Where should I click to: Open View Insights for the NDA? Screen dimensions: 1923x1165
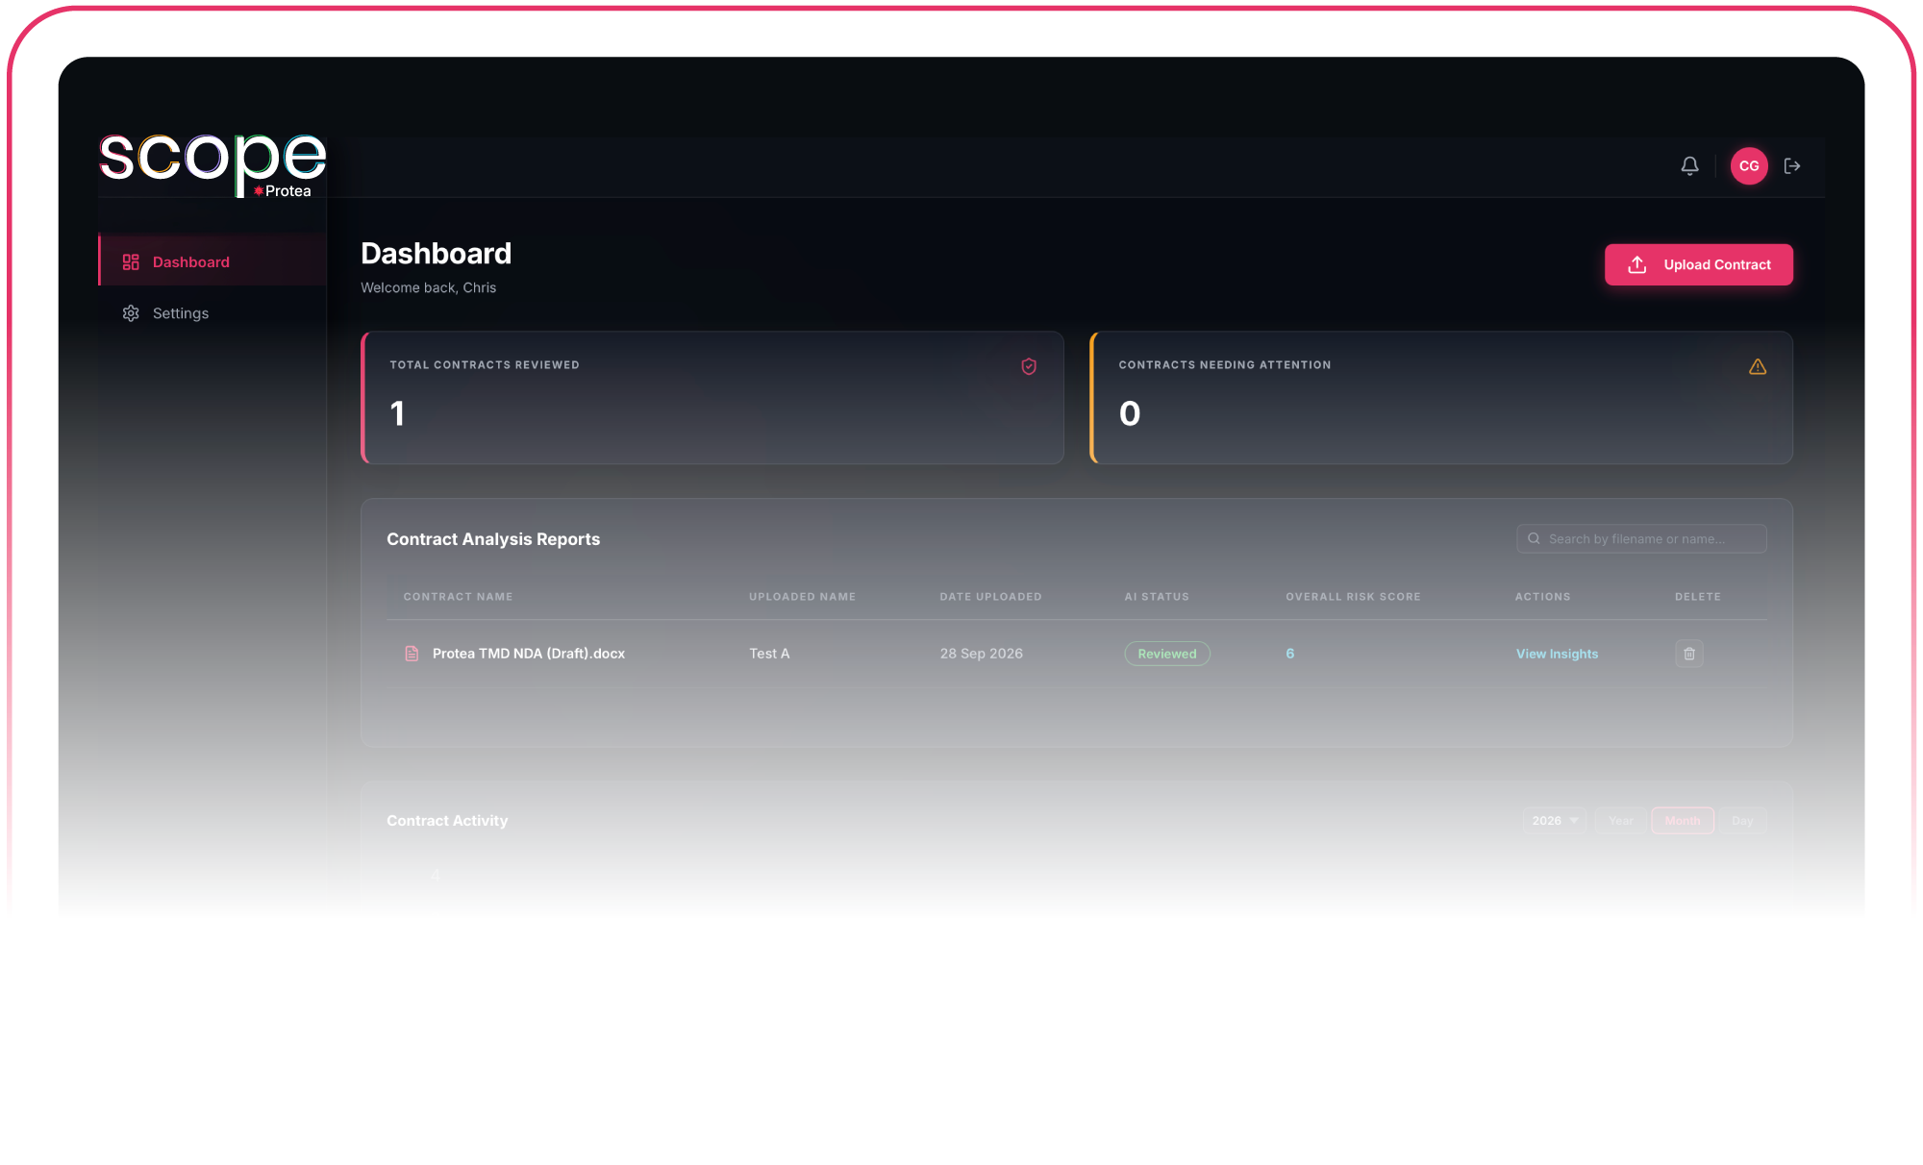[x=1557, y=654]
